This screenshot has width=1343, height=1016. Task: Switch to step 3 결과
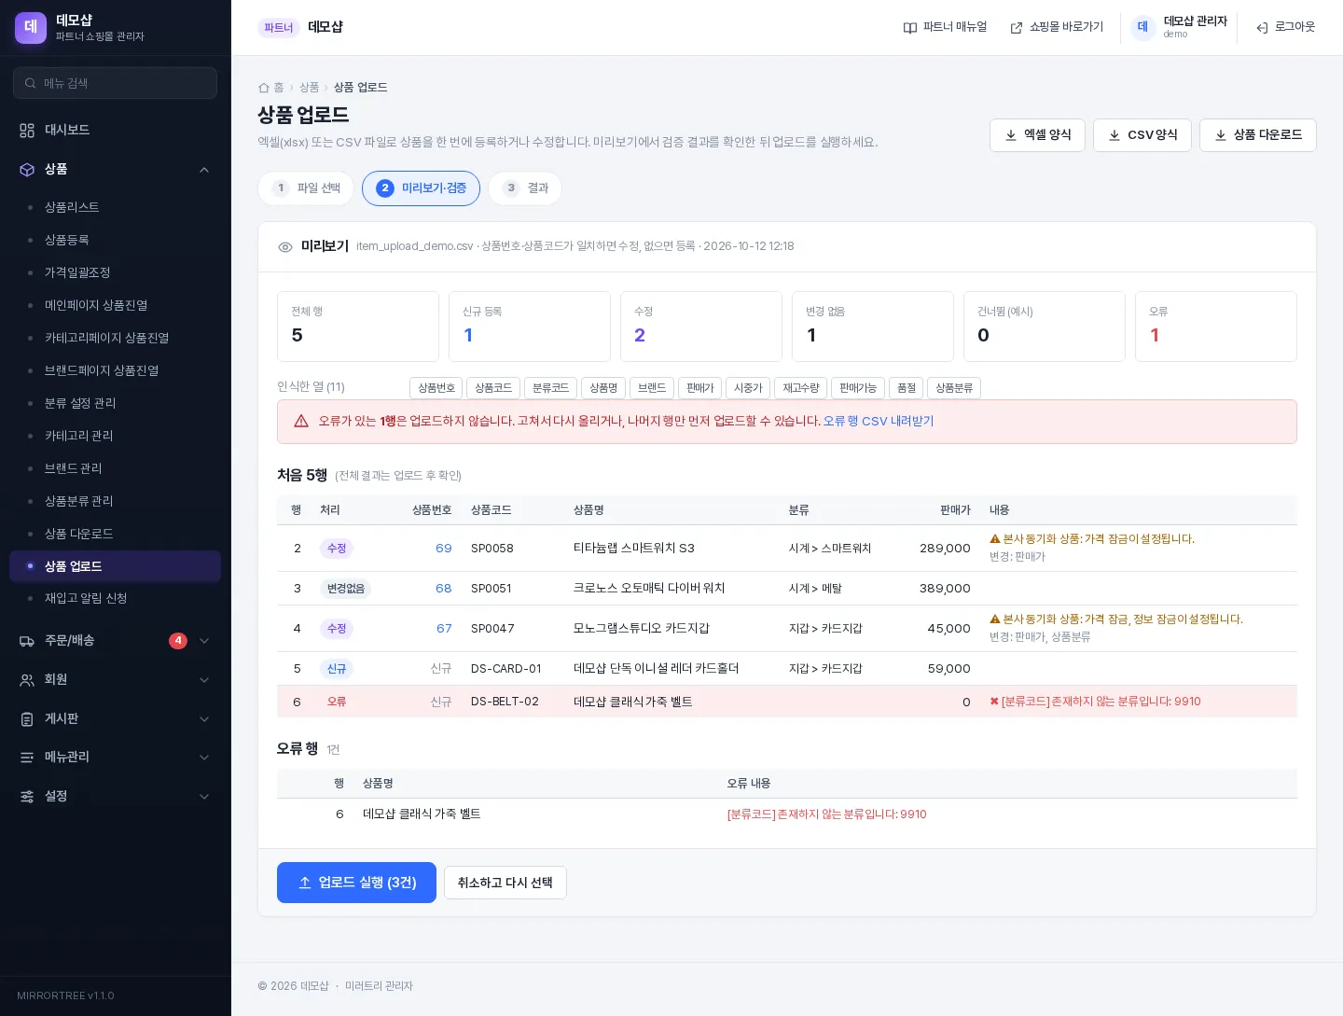(x=526, y=188)
